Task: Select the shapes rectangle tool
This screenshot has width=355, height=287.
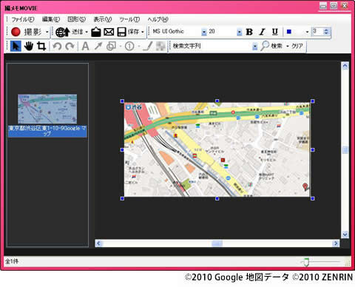Action: (111, 46)
